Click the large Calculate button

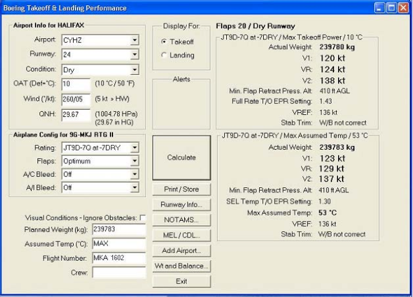(182, 158)
